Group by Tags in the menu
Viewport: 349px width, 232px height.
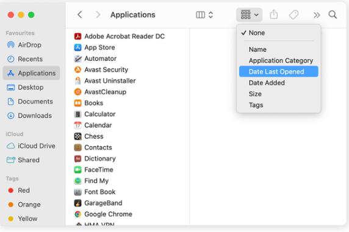click(x=278, y=105)
